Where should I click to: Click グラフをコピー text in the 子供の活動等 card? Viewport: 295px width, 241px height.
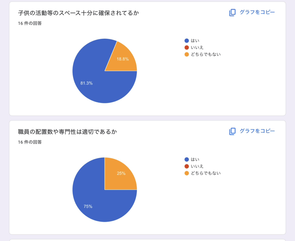257,12
